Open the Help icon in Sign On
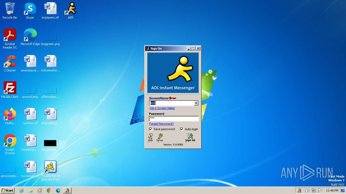This screenshot has width=346, height=194. pyautogui.click(x=150, y=137)
